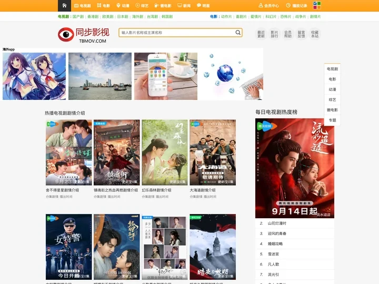Open the 女特警 poster
Viewport: 379px width, 284px height.
coord(69,247)
